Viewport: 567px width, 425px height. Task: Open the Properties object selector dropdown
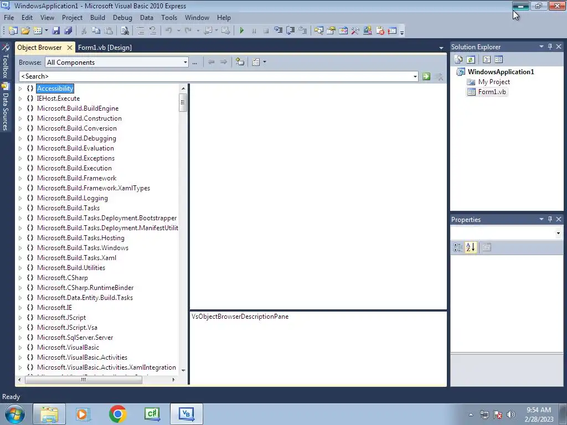[558, 233]
